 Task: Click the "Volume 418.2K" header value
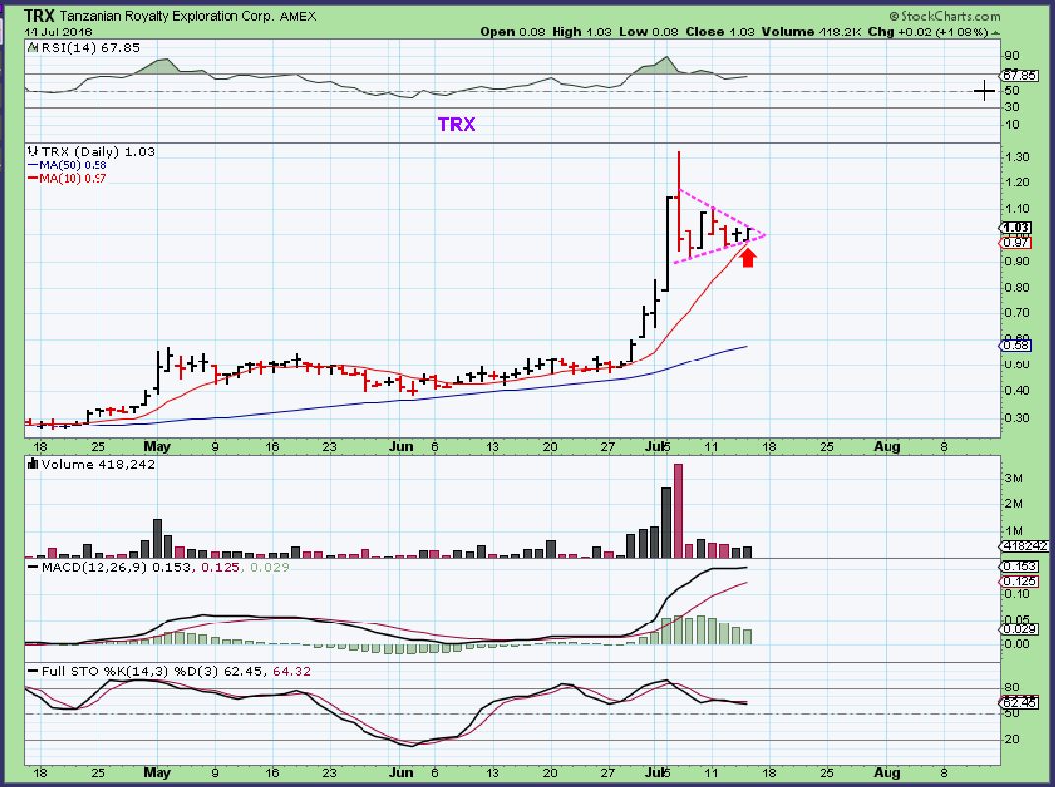[812, 32]
